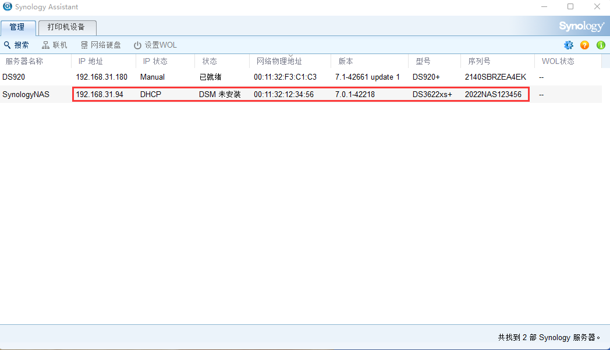610x350 pixels.
Task: Click the 版本 column header
Action: click(x=346, y=61)
